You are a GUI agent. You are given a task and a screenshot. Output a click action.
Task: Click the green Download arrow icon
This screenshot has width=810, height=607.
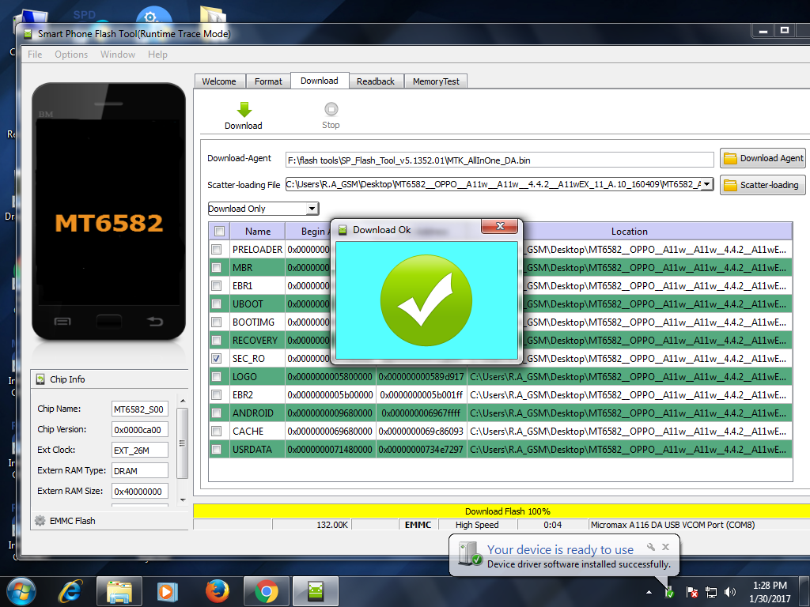(x=244, y=110)
